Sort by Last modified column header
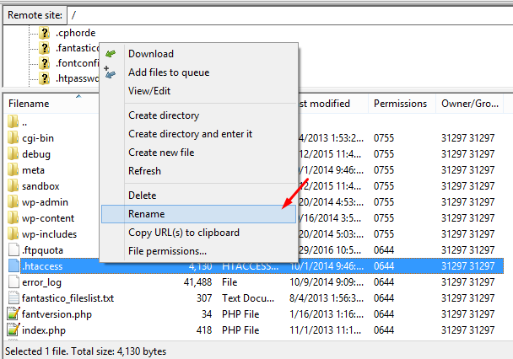Image resolution: width=513 pixels, height=359 pixels. pyautogui.click(x=325, y=104)
